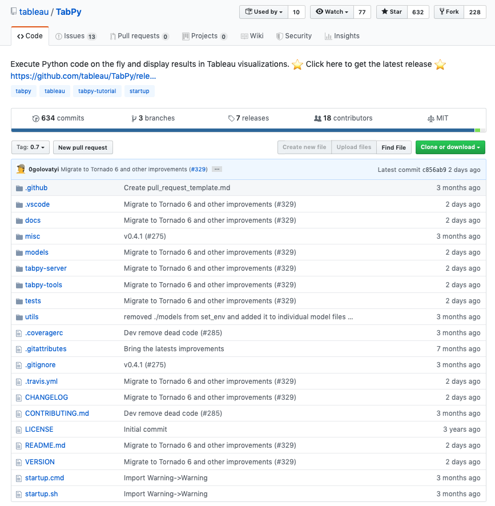Star the TabPy repository

click(392, 12)
